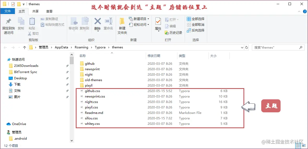Click the navigation pane scroll down arrow
Screen dimensions: 308x149
[72, 141]
